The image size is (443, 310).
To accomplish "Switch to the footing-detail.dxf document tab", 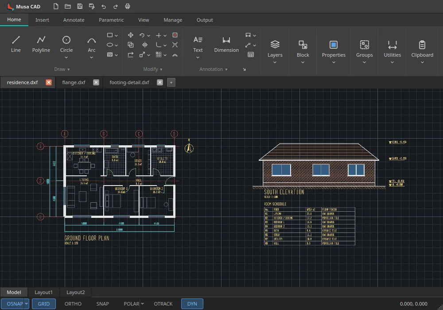I will [129, 82].
